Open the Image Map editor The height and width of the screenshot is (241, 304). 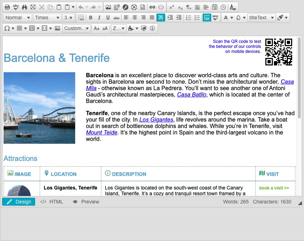pyautogui.click(x=57, y=29)
